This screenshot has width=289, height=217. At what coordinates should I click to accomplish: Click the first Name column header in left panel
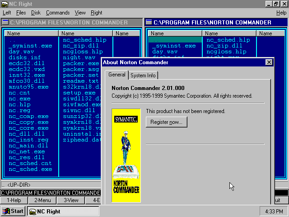[31, 33]
